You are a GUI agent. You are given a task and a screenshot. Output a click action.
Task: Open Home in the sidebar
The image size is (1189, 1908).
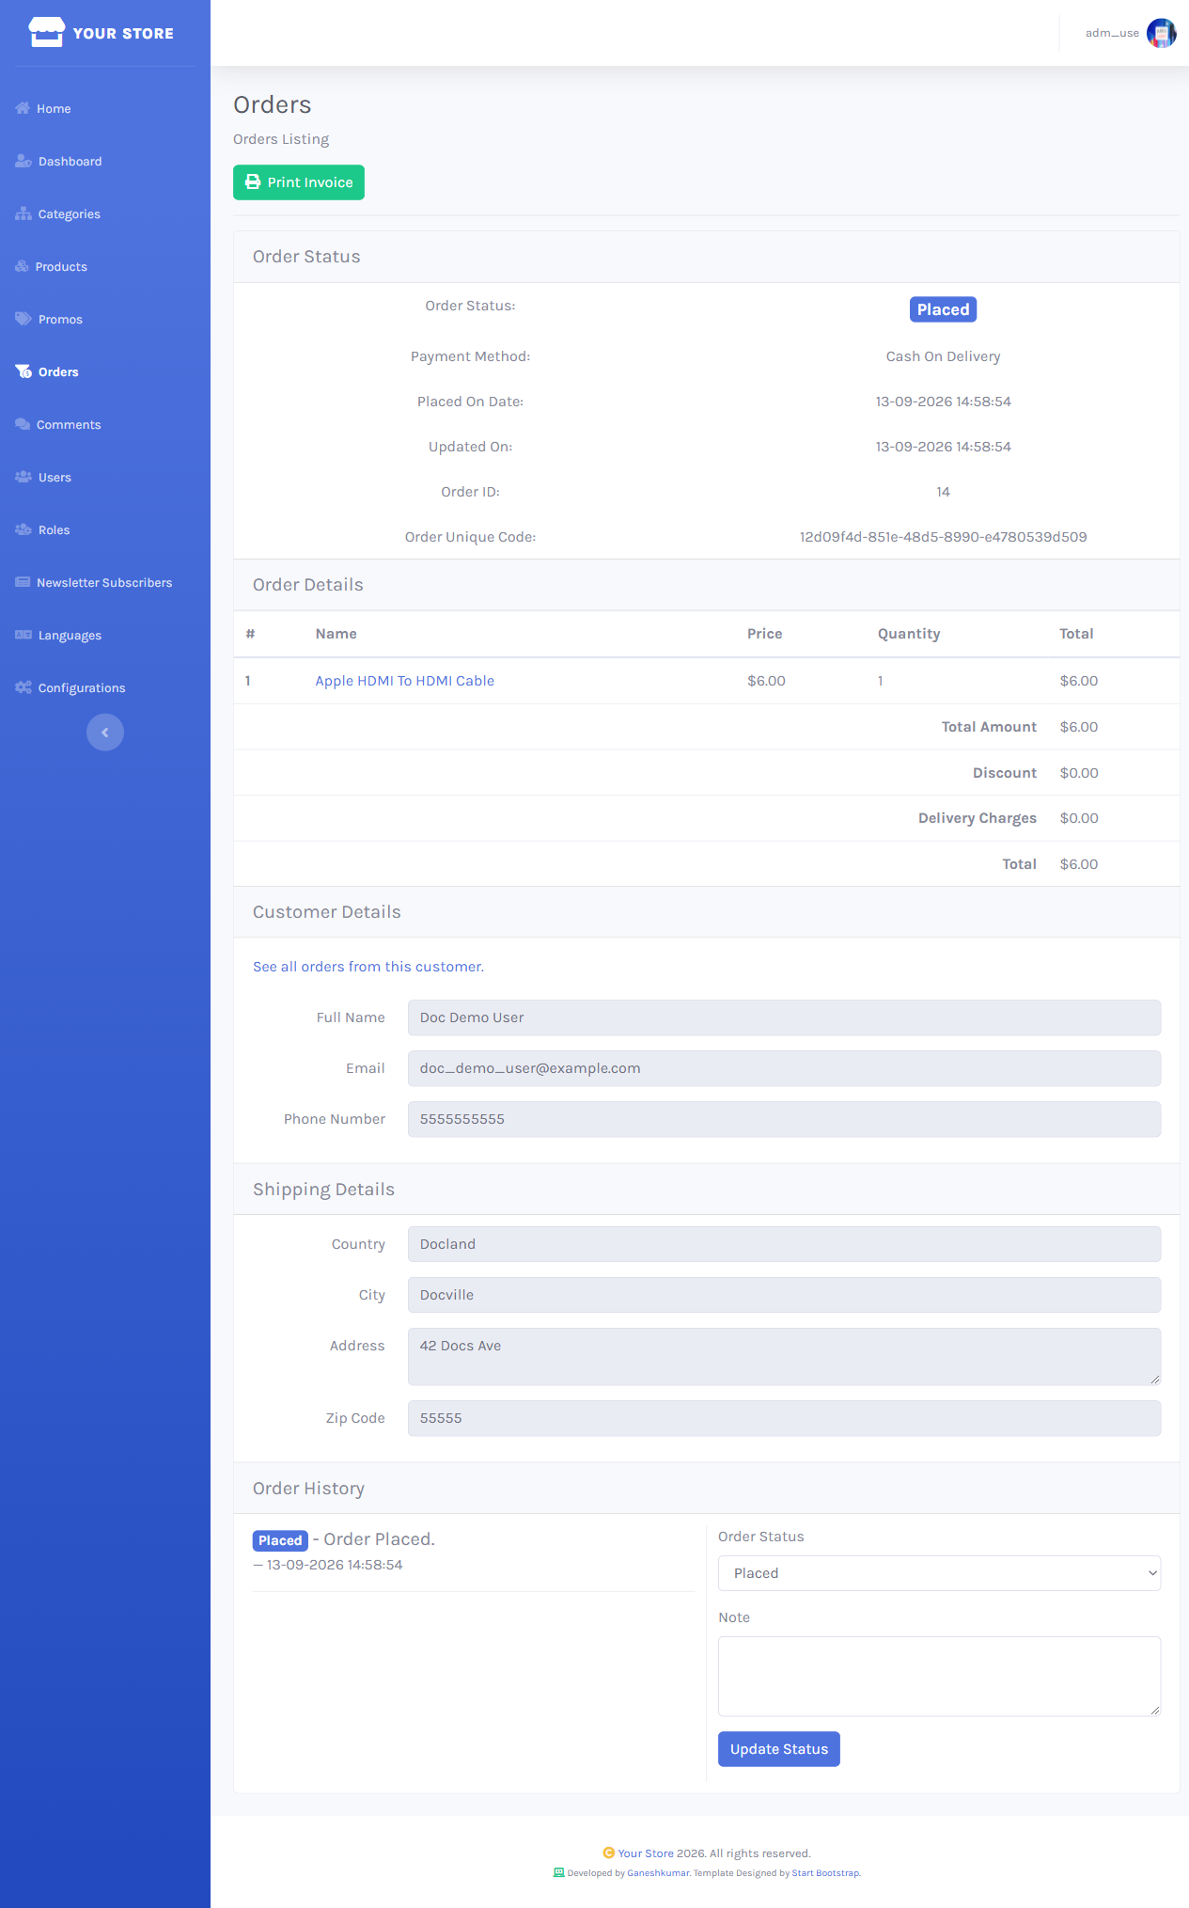(54, 109)
